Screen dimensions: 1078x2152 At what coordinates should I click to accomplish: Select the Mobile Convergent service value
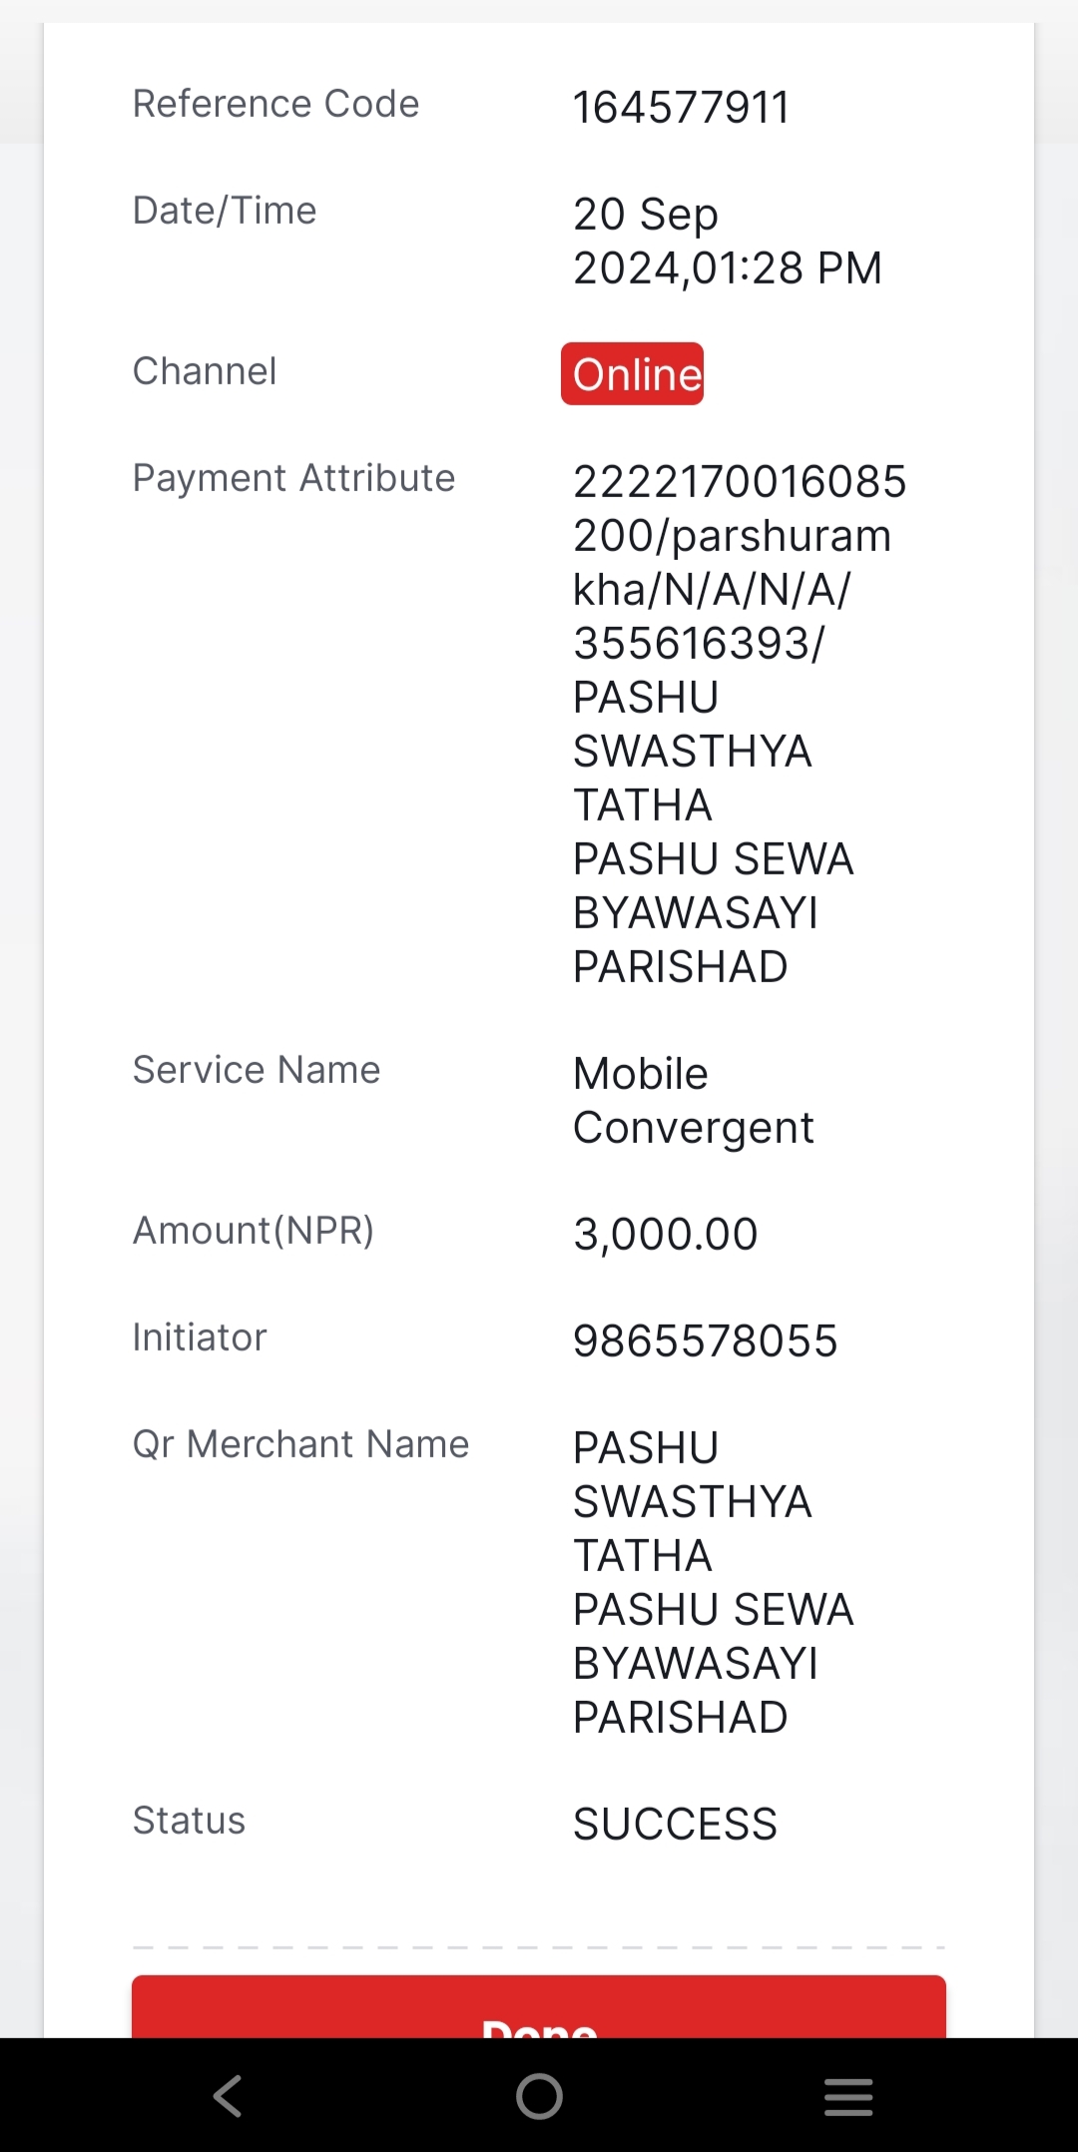point(694,1101)
